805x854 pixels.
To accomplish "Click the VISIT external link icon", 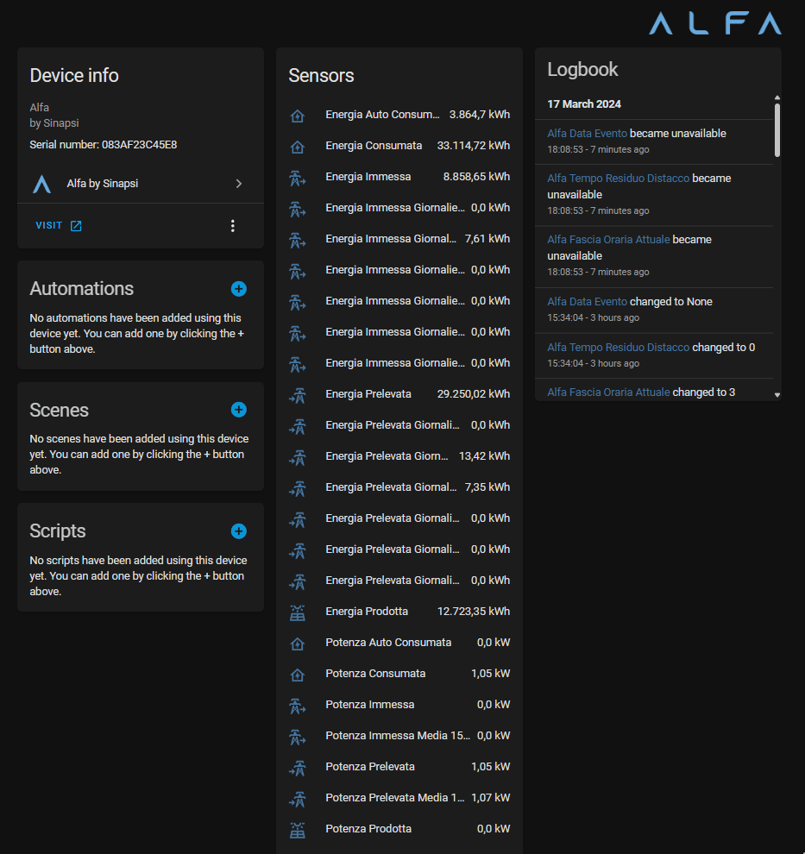I will 76,226.
